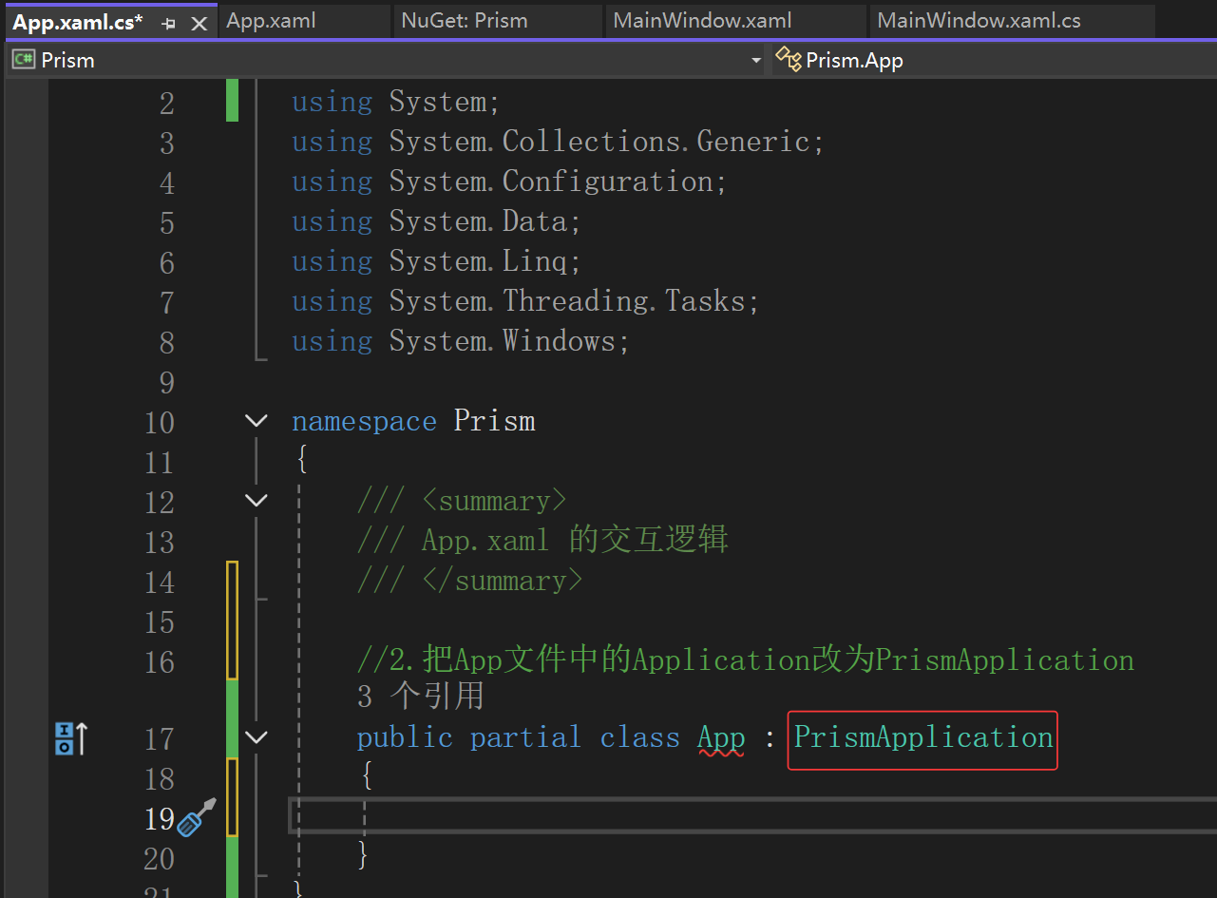1217x898 pixels.
Task: Click 'using System.Threading.Tasks;' line
Action: pyautogui.click(x=525, y=301)
